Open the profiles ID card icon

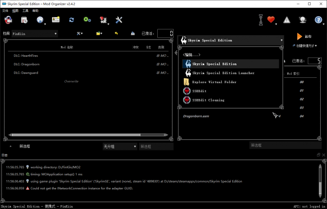click(56, 20)
